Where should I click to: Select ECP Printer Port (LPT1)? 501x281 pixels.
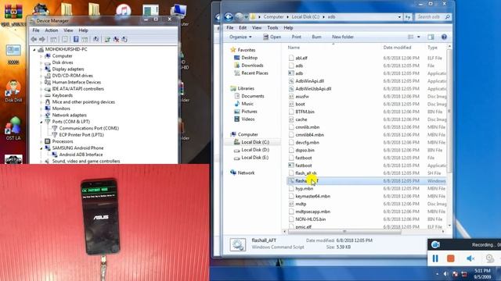[x=81, y=135]
